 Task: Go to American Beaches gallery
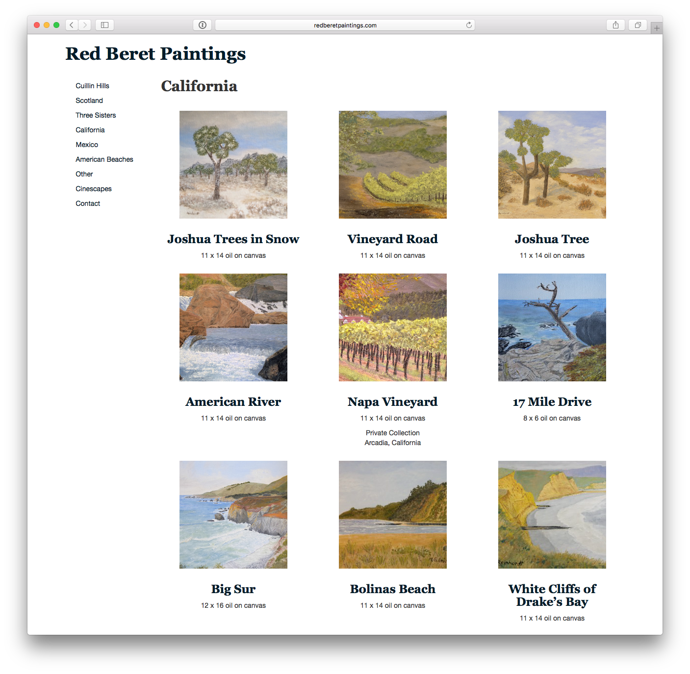(104, 159)
